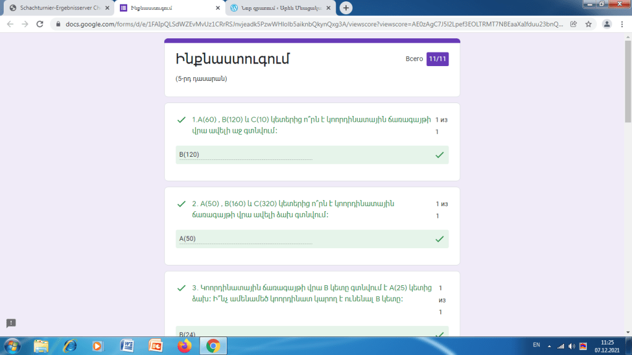Click the feedback report icon at bottom left

click(x=11, y=324)
